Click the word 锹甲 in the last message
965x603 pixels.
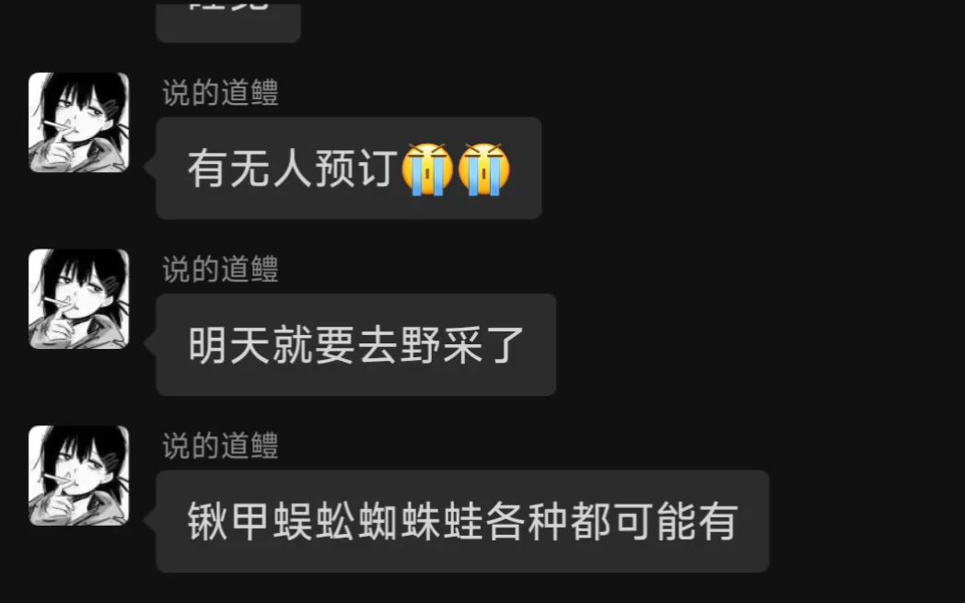tap(229, 522)
